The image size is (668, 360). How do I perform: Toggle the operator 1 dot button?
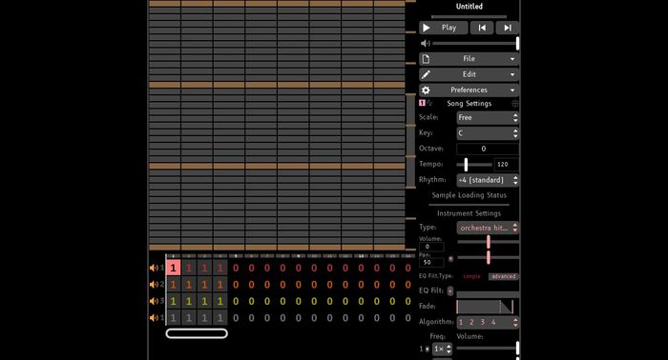click(x=428, y=349)
